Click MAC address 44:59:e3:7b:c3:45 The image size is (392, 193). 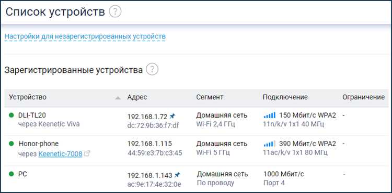[155, 153]
